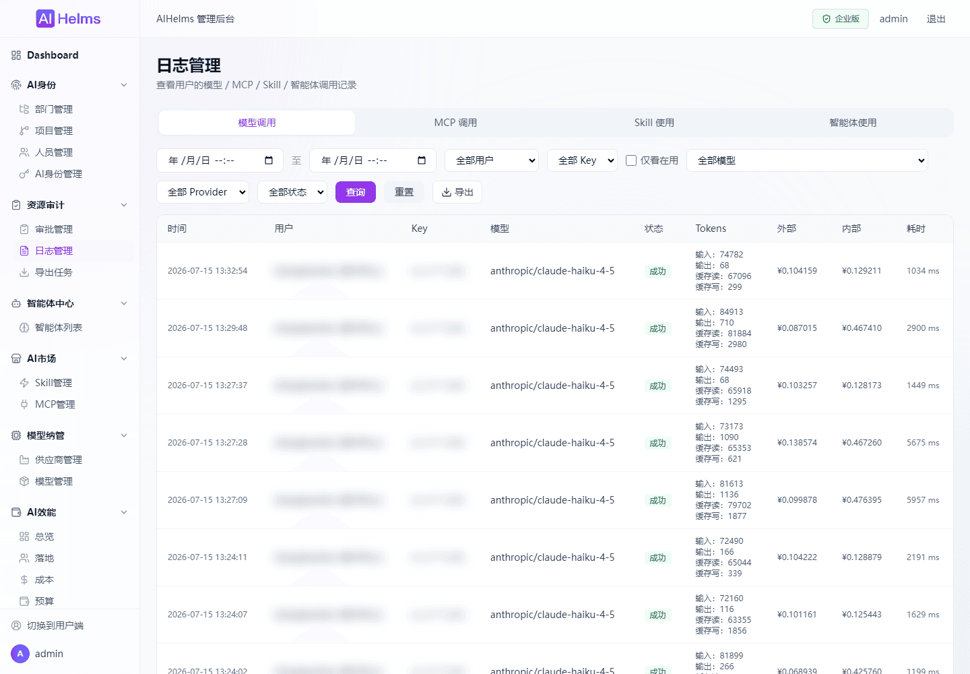The height and width of the screenshot is (674, 970).
Task: Click the 人员管理 people icon
Action: pyautogui.click(x=24, y=152)
